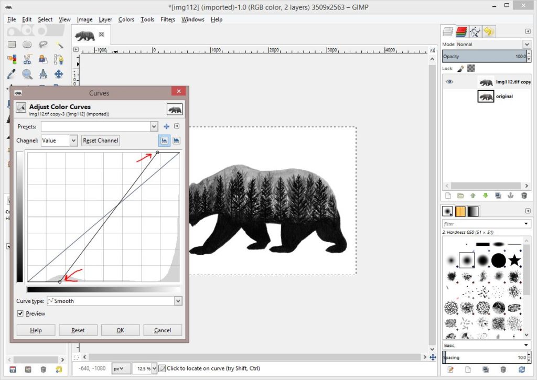
Task: Open the Channels dock tab
Action: click(x=461, y=32)
